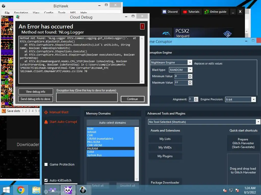The height and width of the screenshot is (195, 261).
Task: Uncheck the Auto-KillSwitch checkbox
Action: [46, 180]
